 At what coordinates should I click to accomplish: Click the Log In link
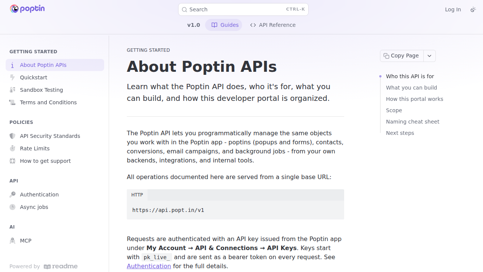coord(453,9)
